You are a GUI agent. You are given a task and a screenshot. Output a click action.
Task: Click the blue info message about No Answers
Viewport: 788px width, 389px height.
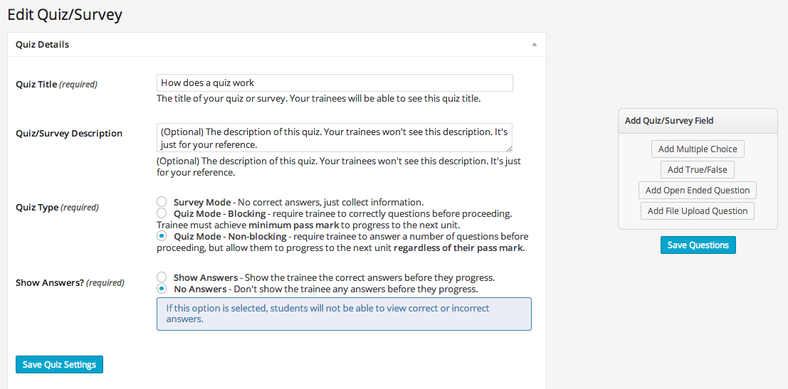pyautogui.click(x=344, y=314)
